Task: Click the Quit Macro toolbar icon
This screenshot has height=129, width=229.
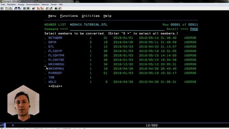Action: (51, 8)
